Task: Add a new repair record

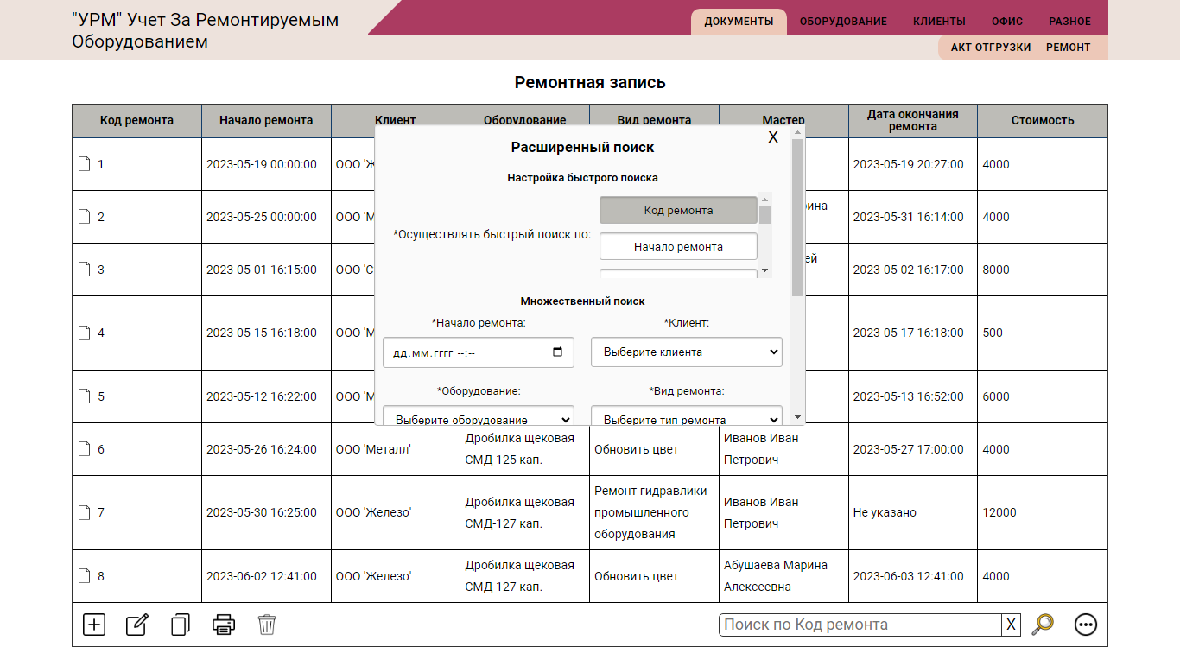Action: [x=93, y=624]
